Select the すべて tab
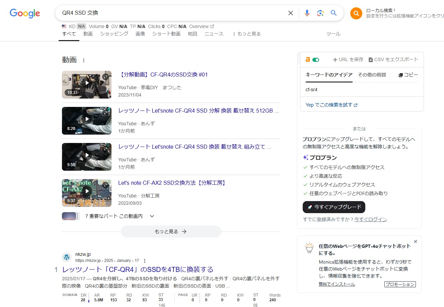Viewport: 444px width, 307px height. click(x=69, y=34)
